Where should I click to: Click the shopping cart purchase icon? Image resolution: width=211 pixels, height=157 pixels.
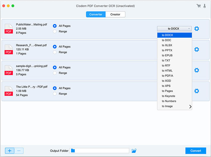tap(199, 6)
